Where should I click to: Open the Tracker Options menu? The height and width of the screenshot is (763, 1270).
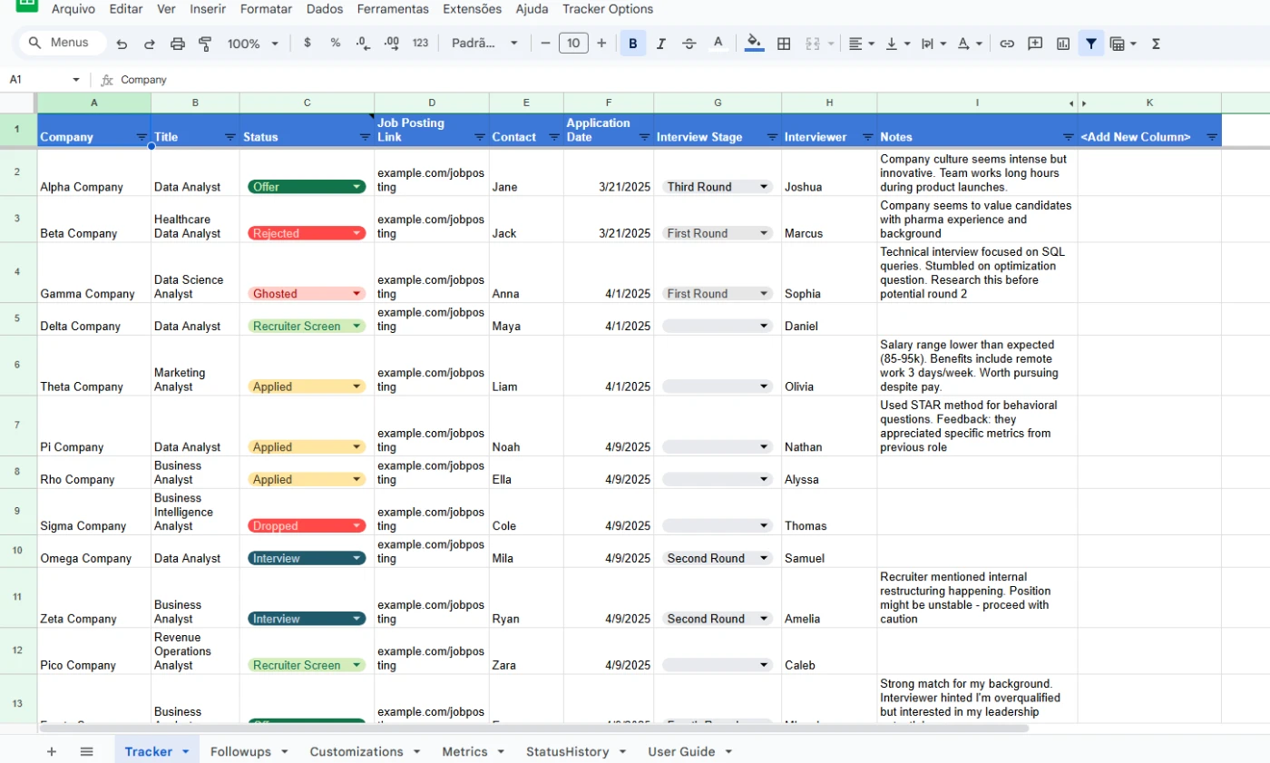tap(607, 9)
